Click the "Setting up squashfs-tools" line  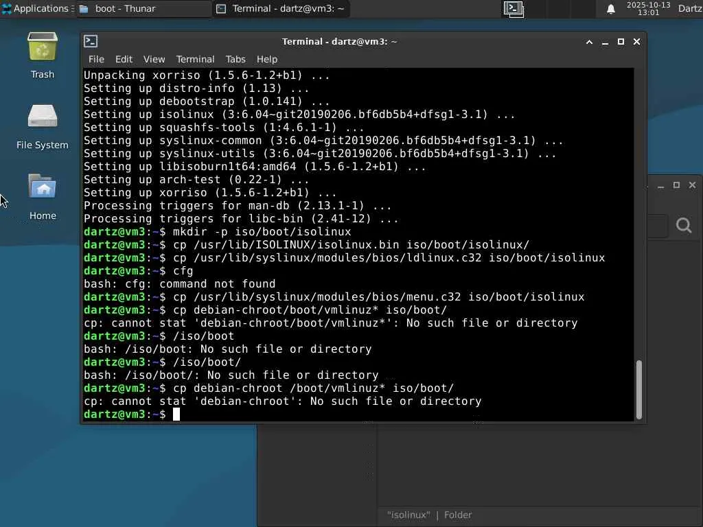[x=224, y=127]
